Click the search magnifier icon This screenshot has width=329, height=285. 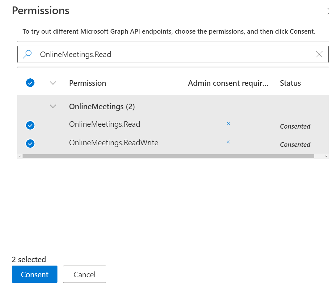(27, 54)
